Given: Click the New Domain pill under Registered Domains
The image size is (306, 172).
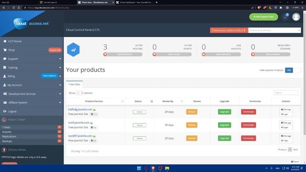Looking at the screenshot, I should click(x=271, y=54).
